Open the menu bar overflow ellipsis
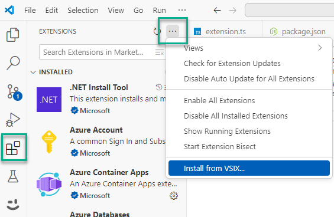 (x=182, y=10)
